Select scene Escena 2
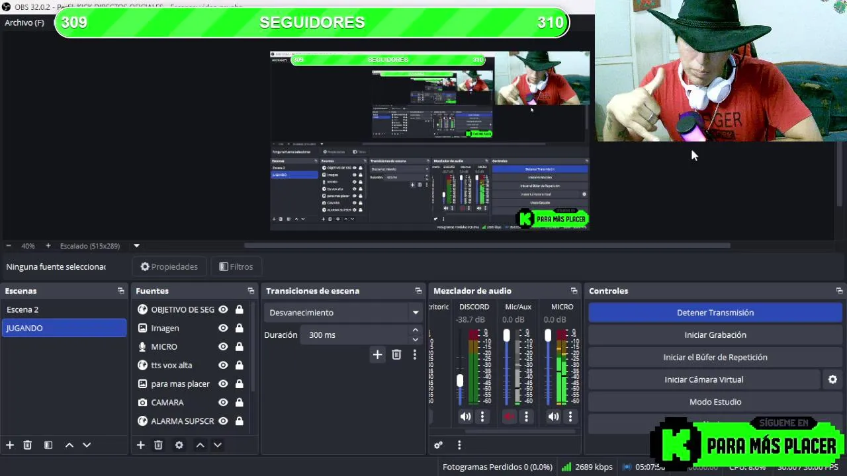 64,309
